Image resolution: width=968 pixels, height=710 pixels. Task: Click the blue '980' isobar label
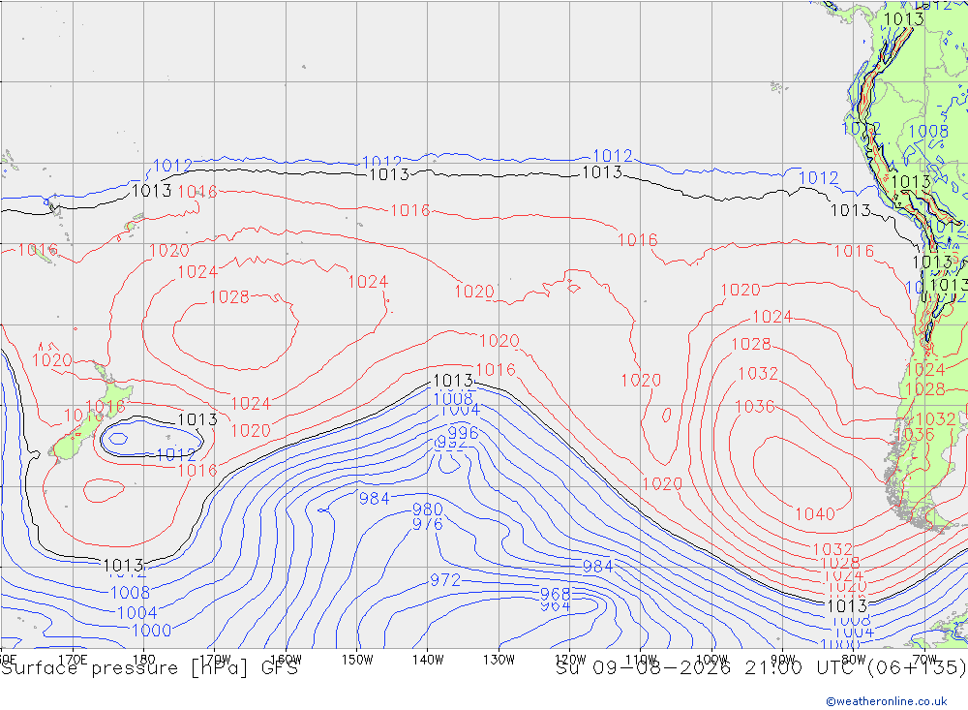427,509
